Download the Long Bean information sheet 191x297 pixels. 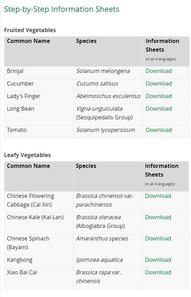(x=159, y=109)
